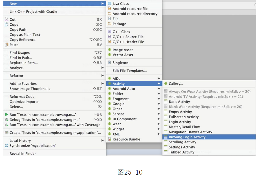The image size is (261, 176).
Task: Expand the Fragment submenu arrow
Action: click(x=159, y=99)
